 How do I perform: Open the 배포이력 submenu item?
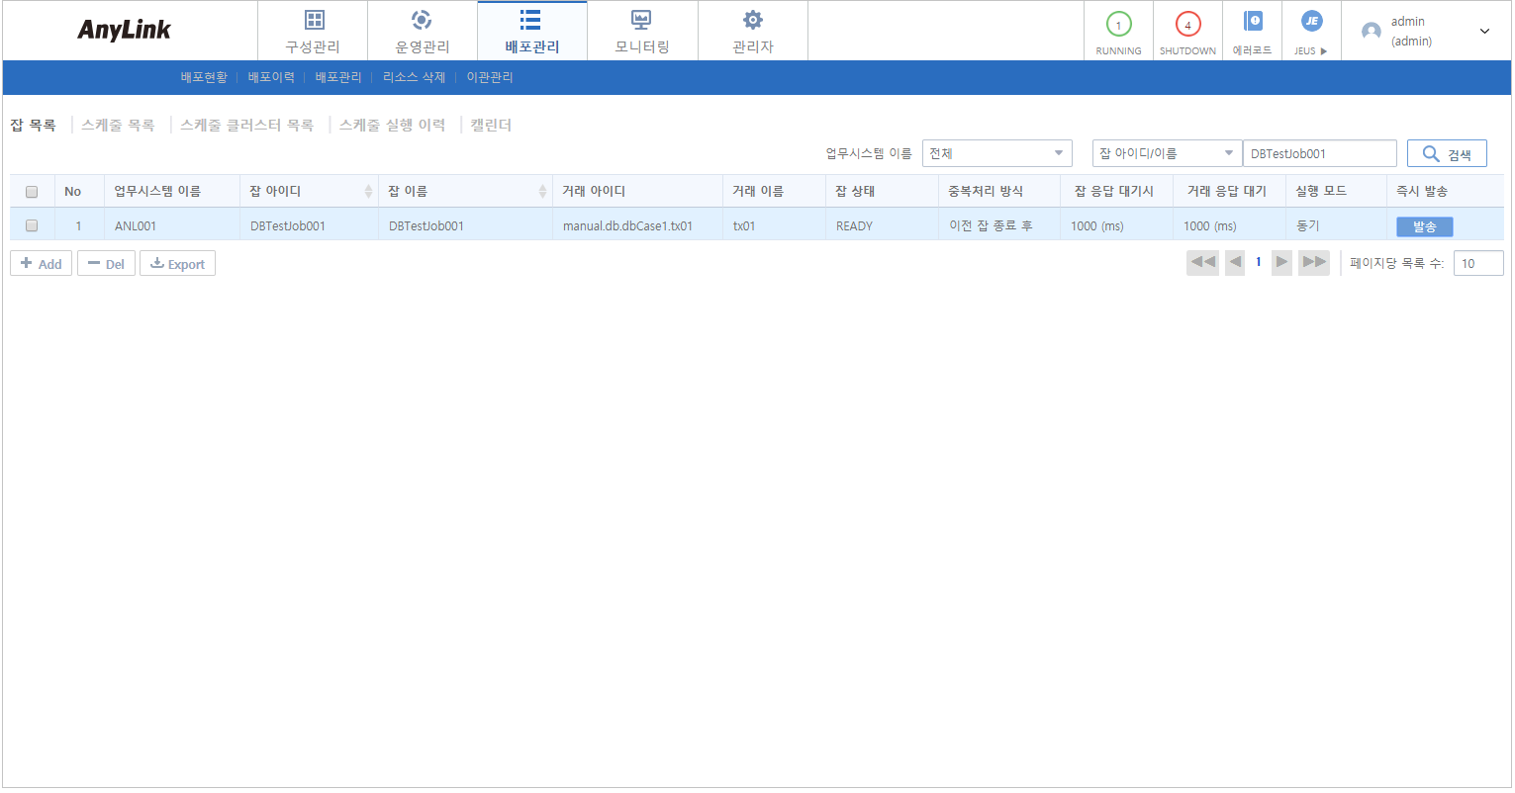271,77
